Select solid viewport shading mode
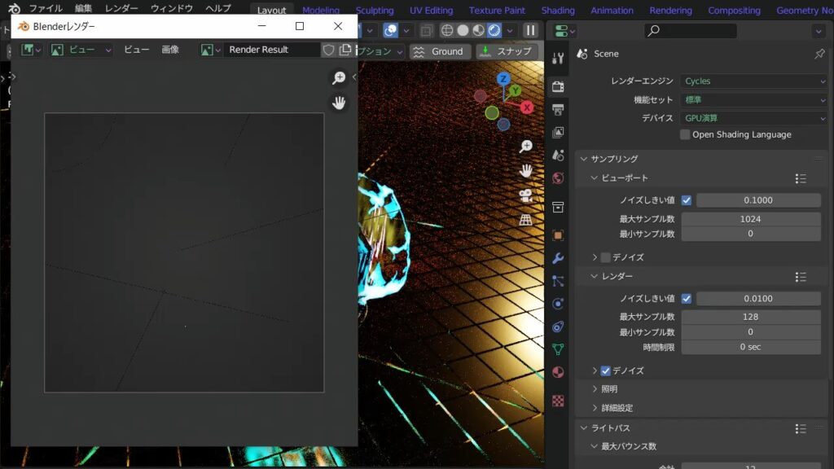Image resolution: width=834 pixels, height=469 pixels. click(463, 30)
